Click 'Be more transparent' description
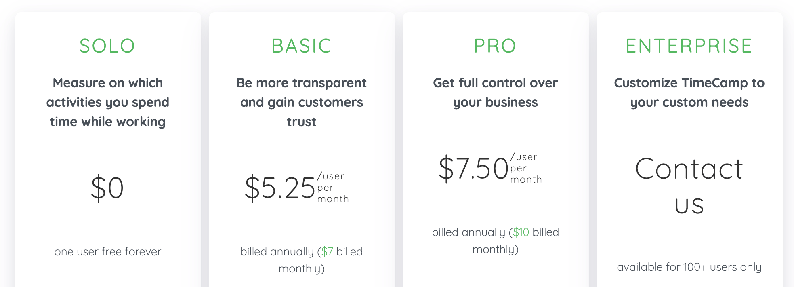Screen dimensions: 794x287 point(302,102)
